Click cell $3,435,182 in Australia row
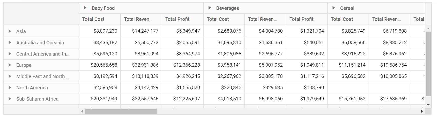 100,42
